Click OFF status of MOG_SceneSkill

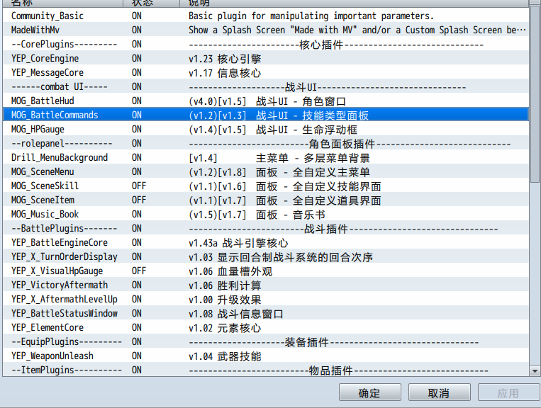click(x=139, y=186)
